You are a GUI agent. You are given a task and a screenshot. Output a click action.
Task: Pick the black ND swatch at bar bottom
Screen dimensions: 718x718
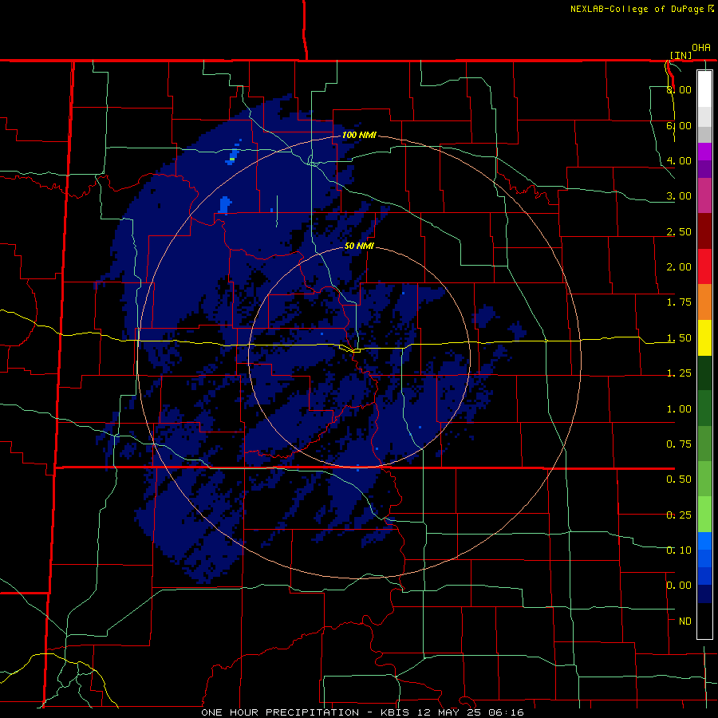tap(704, 621)
